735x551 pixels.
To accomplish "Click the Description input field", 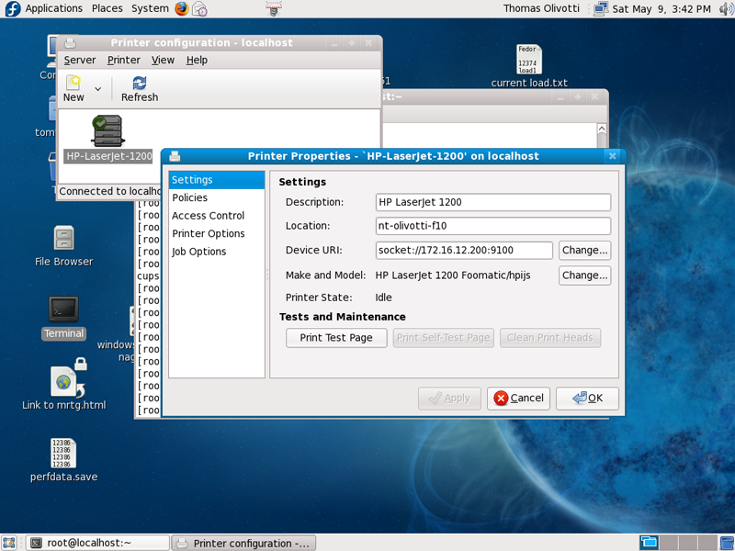I will pyautogui.click(x=493, y=202).
